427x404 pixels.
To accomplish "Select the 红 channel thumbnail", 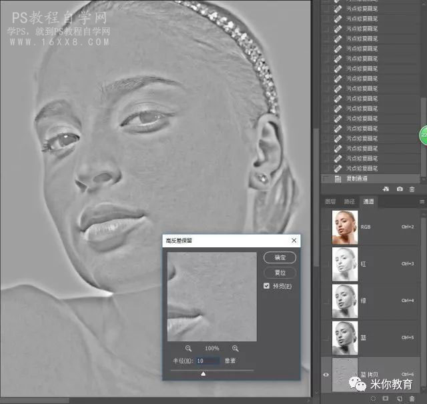I will (345, 264).
